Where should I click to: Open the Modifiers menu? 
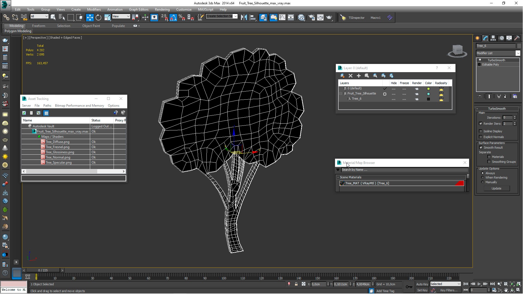94,9
